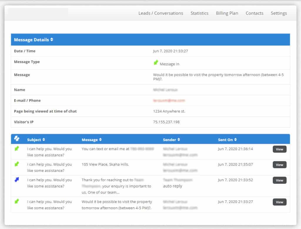Viewport: 301px width, 229px height.
Task: Open the Settings page
Action: tap(279, 13)
